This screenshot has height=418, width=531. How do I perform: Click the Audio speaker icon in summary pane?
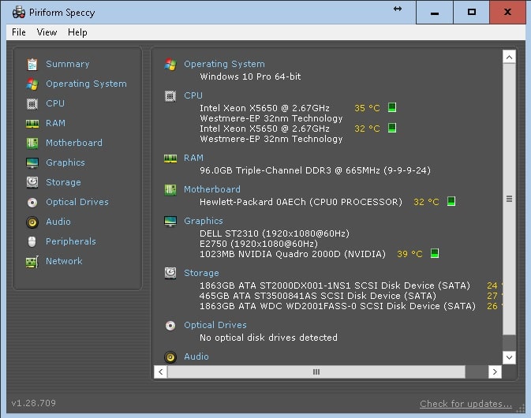coord(170,357)
